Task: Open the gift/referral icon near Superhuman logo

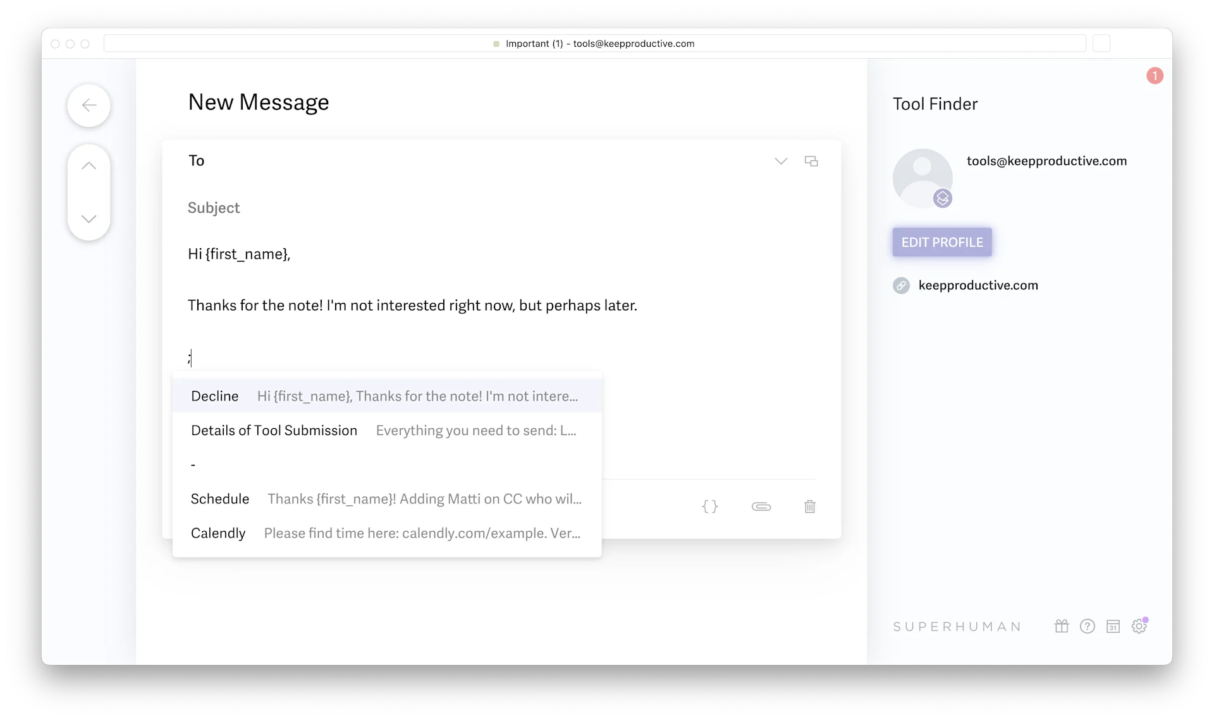Action: (x=1061, y=626)
